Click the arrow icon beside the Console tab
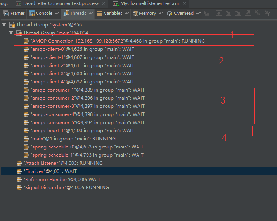 pos(57,13)
